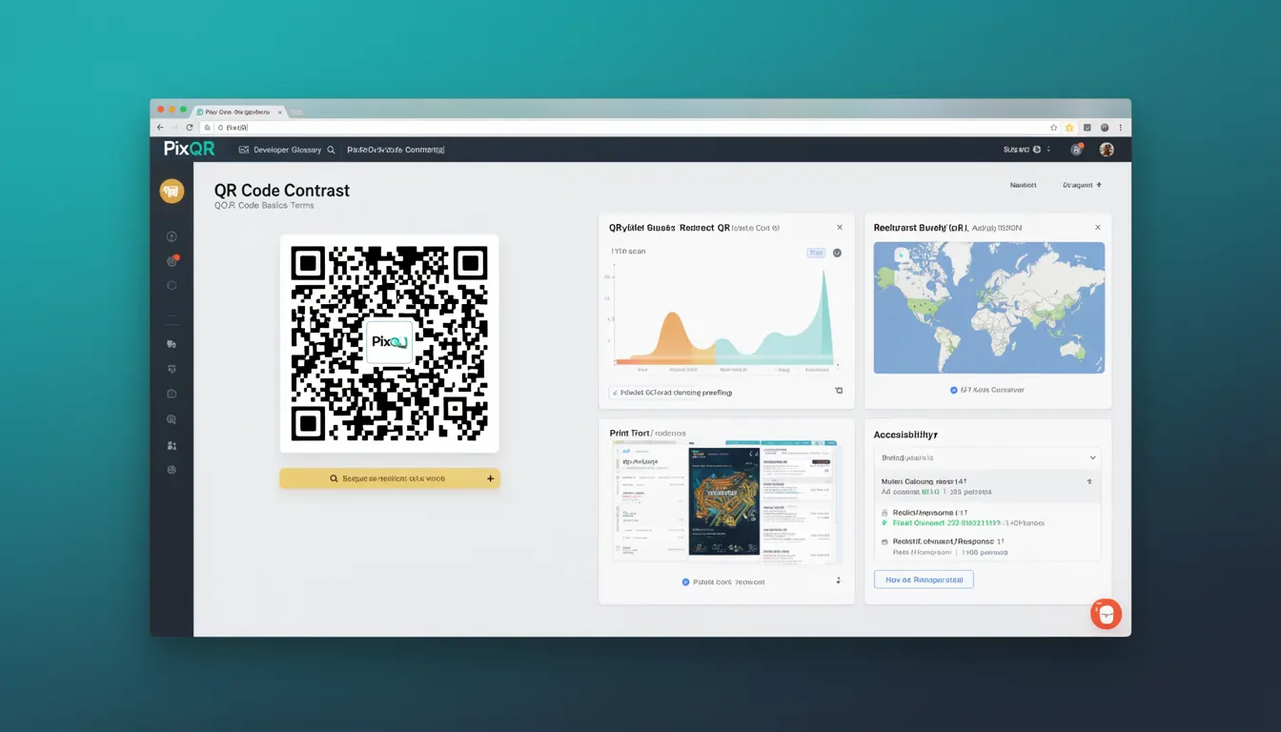Click the first circular icon in the left sidebar

coord(172,236)
